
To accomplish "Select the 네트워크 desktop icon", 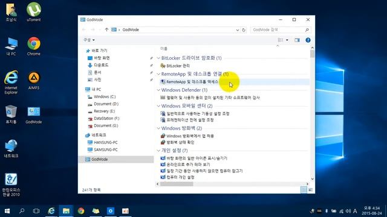I will click(11, 148).
